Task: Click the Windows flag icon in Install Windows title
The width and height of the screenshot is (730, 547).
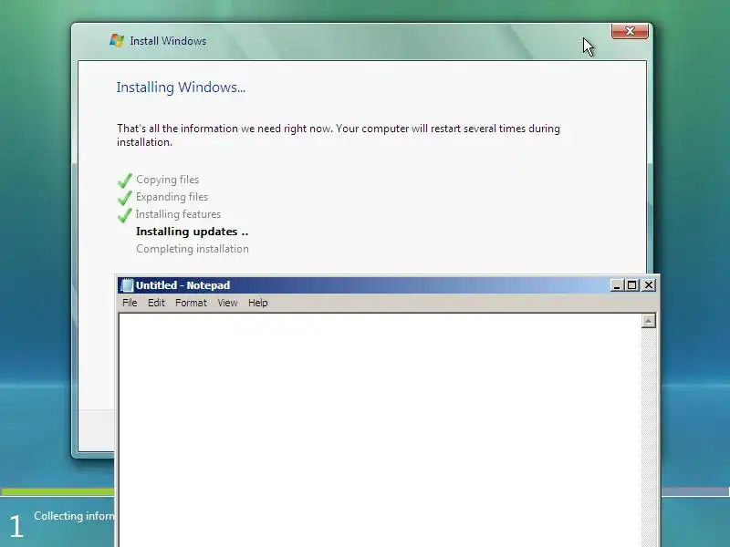Action: 117,40
